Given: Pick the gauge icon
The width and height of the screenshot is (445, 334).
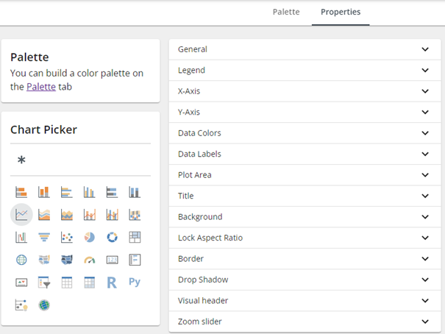Looking at the screenshot, I should 90,260.
